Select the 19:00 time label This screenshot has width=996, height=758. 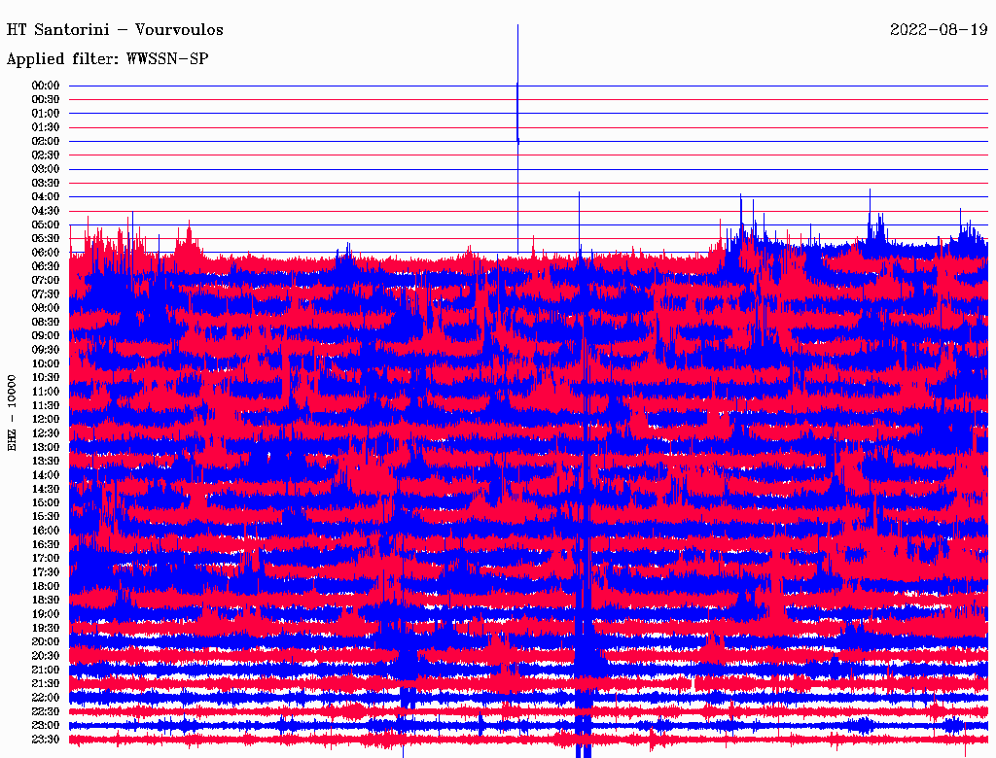(46, 614)
